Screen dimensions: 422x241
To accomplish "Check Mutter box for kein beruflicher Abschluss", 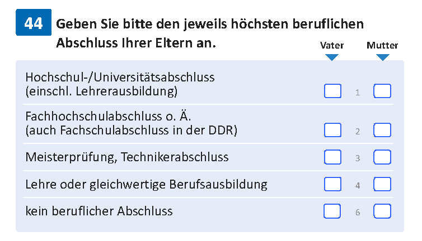I will point(382,211).
